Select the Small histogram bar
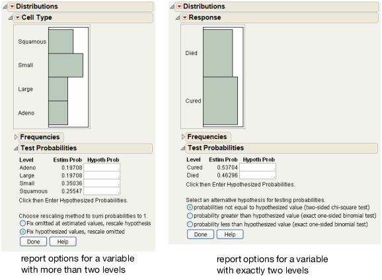Viewport: 382px width, 280px height. point(66,65)
